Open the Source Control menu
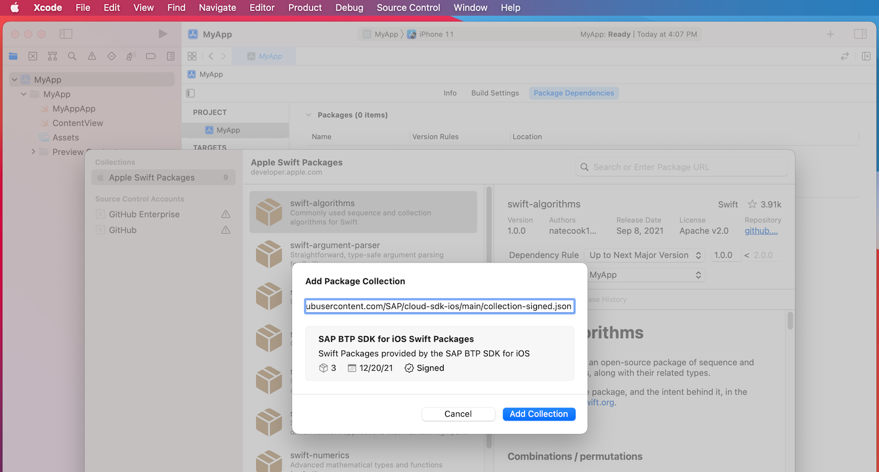This screenshot has height=472, width=879. [408, 8]
